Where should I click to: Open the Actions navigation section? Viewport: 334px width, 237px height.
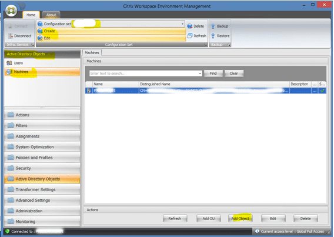(42, 115)
